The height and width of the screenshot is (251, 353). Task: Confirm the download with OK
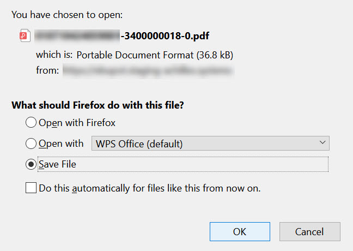[x=240, y=231]
